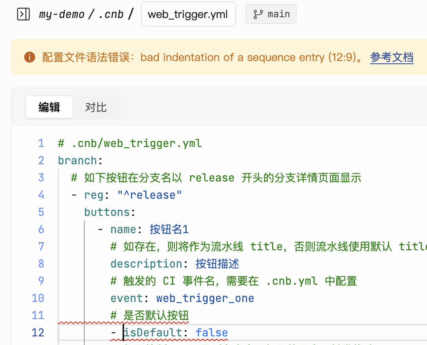Image resolution: width=427 pixels, height=345 pixels.
Task: Click the reg: "^release" value on line 4
Action: coord(149,195)
